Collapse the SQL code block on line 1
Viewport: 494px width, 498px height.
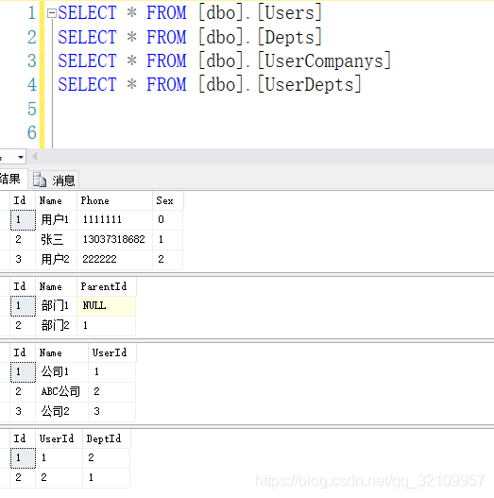point(51,13)
